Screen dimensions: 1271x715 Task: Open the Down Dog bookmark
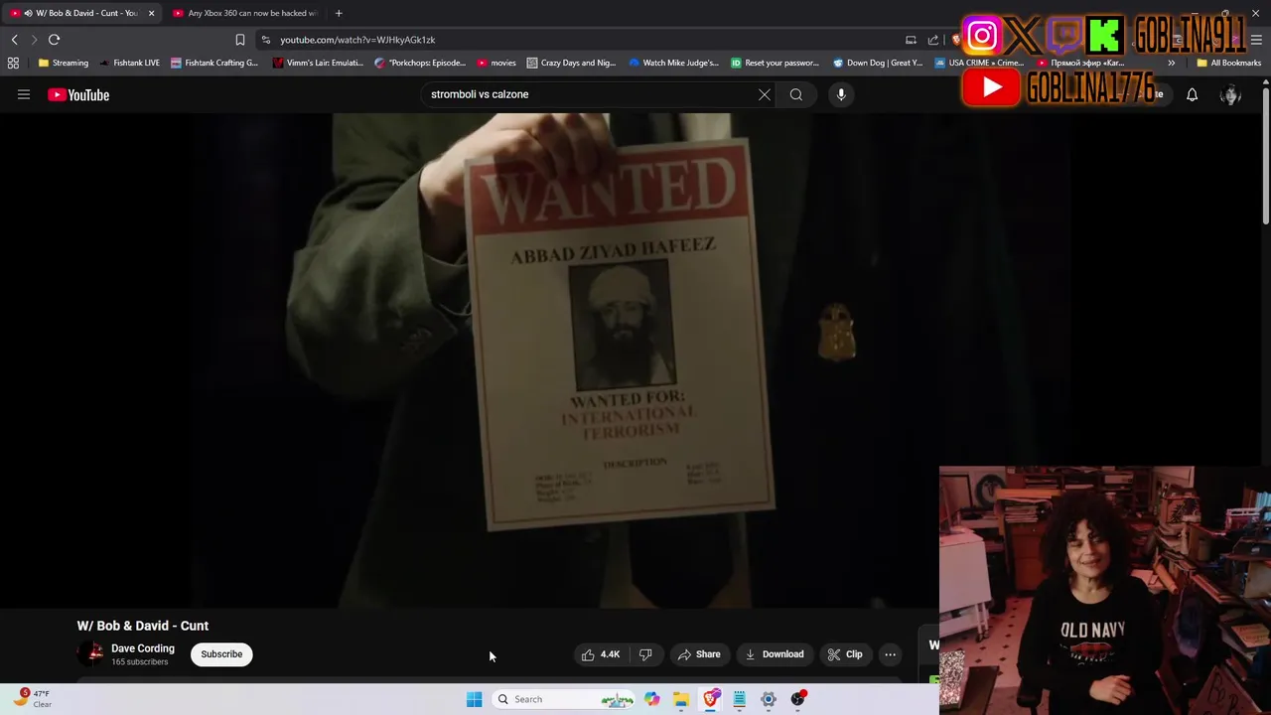point(878,63)
